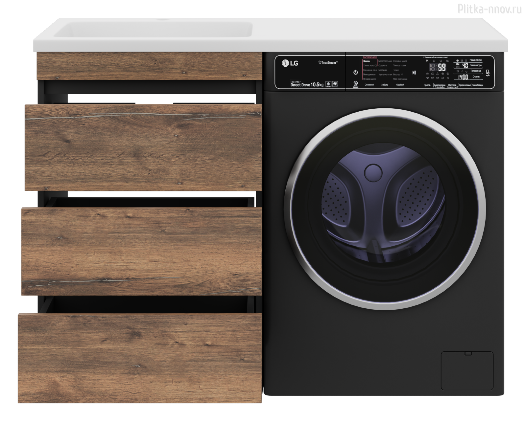Viewport: 526px width, 421px height.
Task: Select the Основной program category
Action: point(369,85)
